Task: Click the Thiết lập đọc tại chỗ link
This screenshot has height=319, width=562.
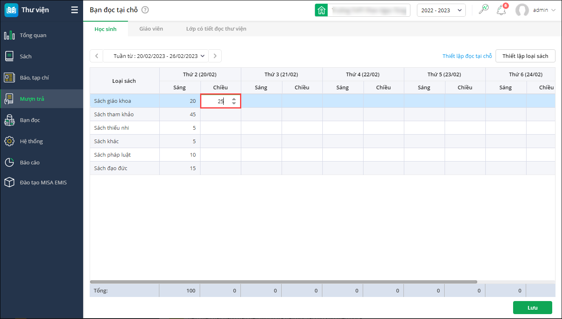Action: (x=467, y=56)
